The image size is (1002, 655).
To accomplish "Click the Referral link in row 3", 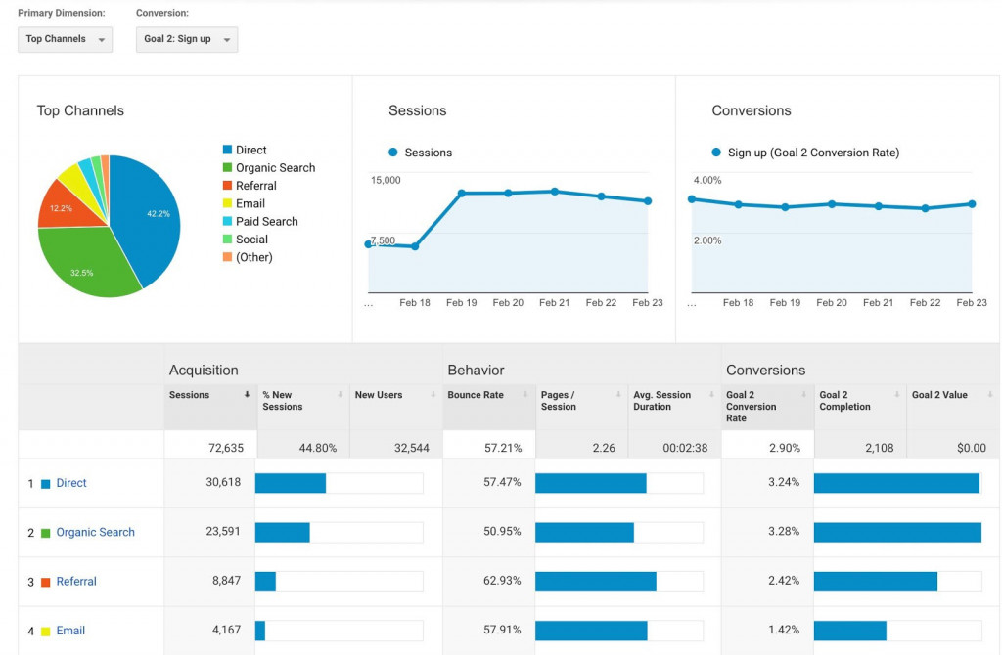I will pyautogui.click(x=74, y=580).
